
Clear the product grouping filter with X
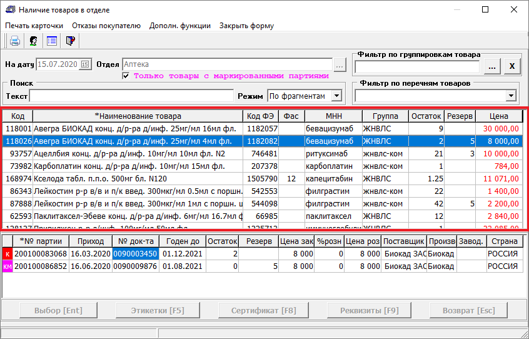tap(511, 66)
